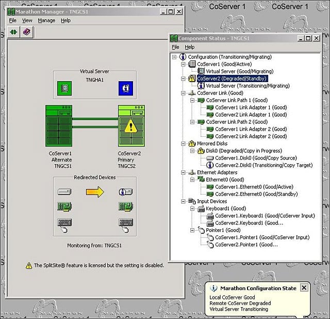The height and width of the screenshot is (319, 330).
Task: Close the Marathon Configuration State balloon
Action: click(304, 288)
